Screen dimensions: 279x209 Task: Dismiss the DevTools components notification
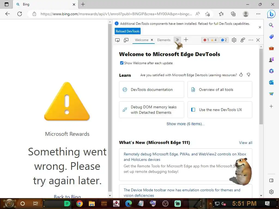260,27
